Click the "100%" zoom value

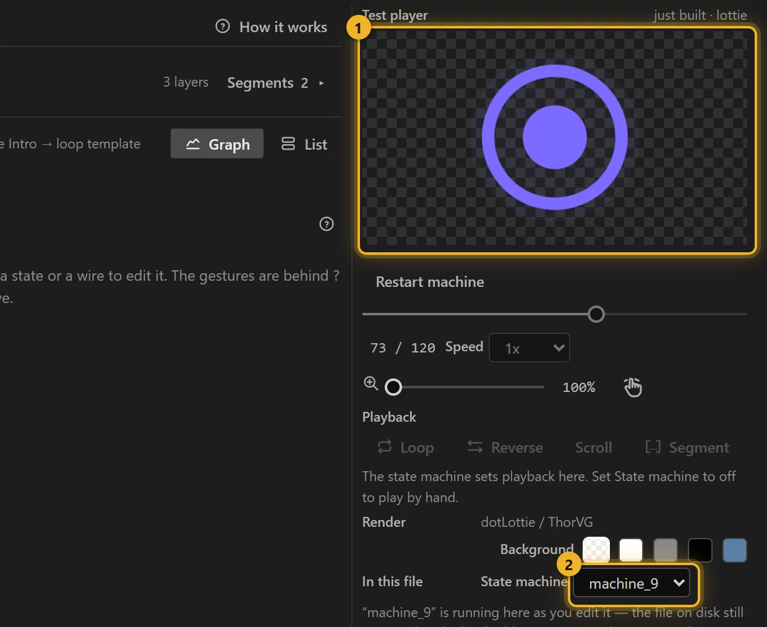pyautogui.click(x=579, y=387)
